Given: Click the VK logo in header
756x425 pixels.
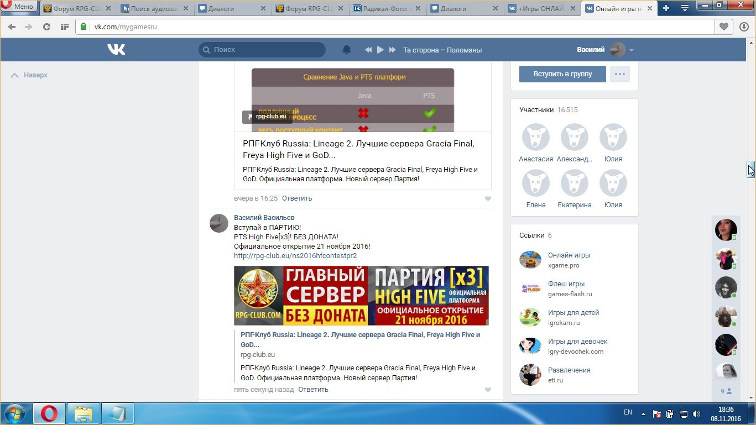Looking at the screenshot, I should (x=116, y=50).
